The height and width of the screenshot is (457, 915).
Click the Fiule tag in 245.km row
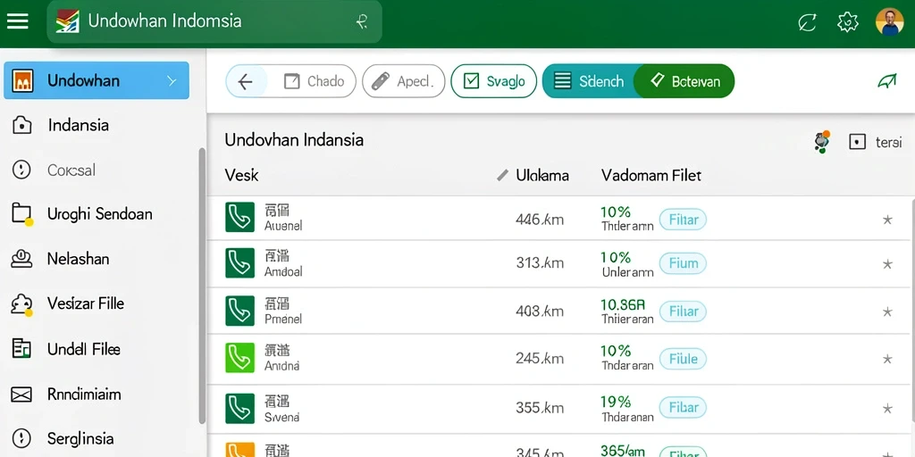[x=683, y=359]
